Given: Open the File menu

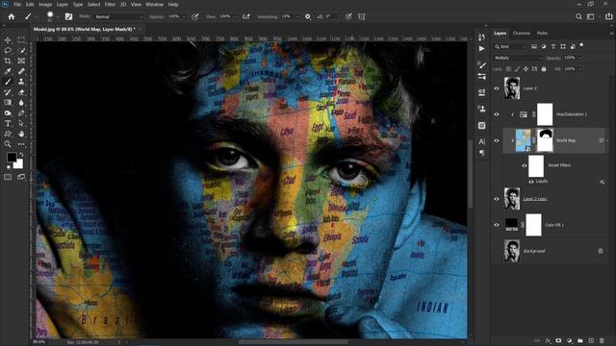Looking at the screenshot, I should [x=17, y=5].
